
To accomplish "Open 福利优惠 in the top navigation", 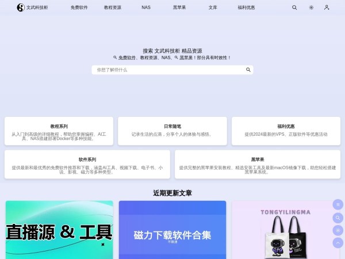I will click(x=246, y=8).
